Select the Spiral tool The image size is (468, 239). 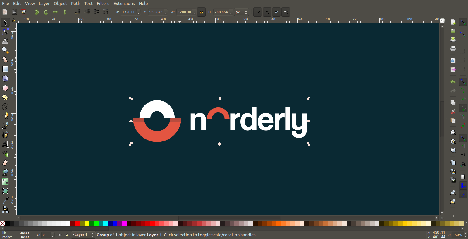(5, 107)
